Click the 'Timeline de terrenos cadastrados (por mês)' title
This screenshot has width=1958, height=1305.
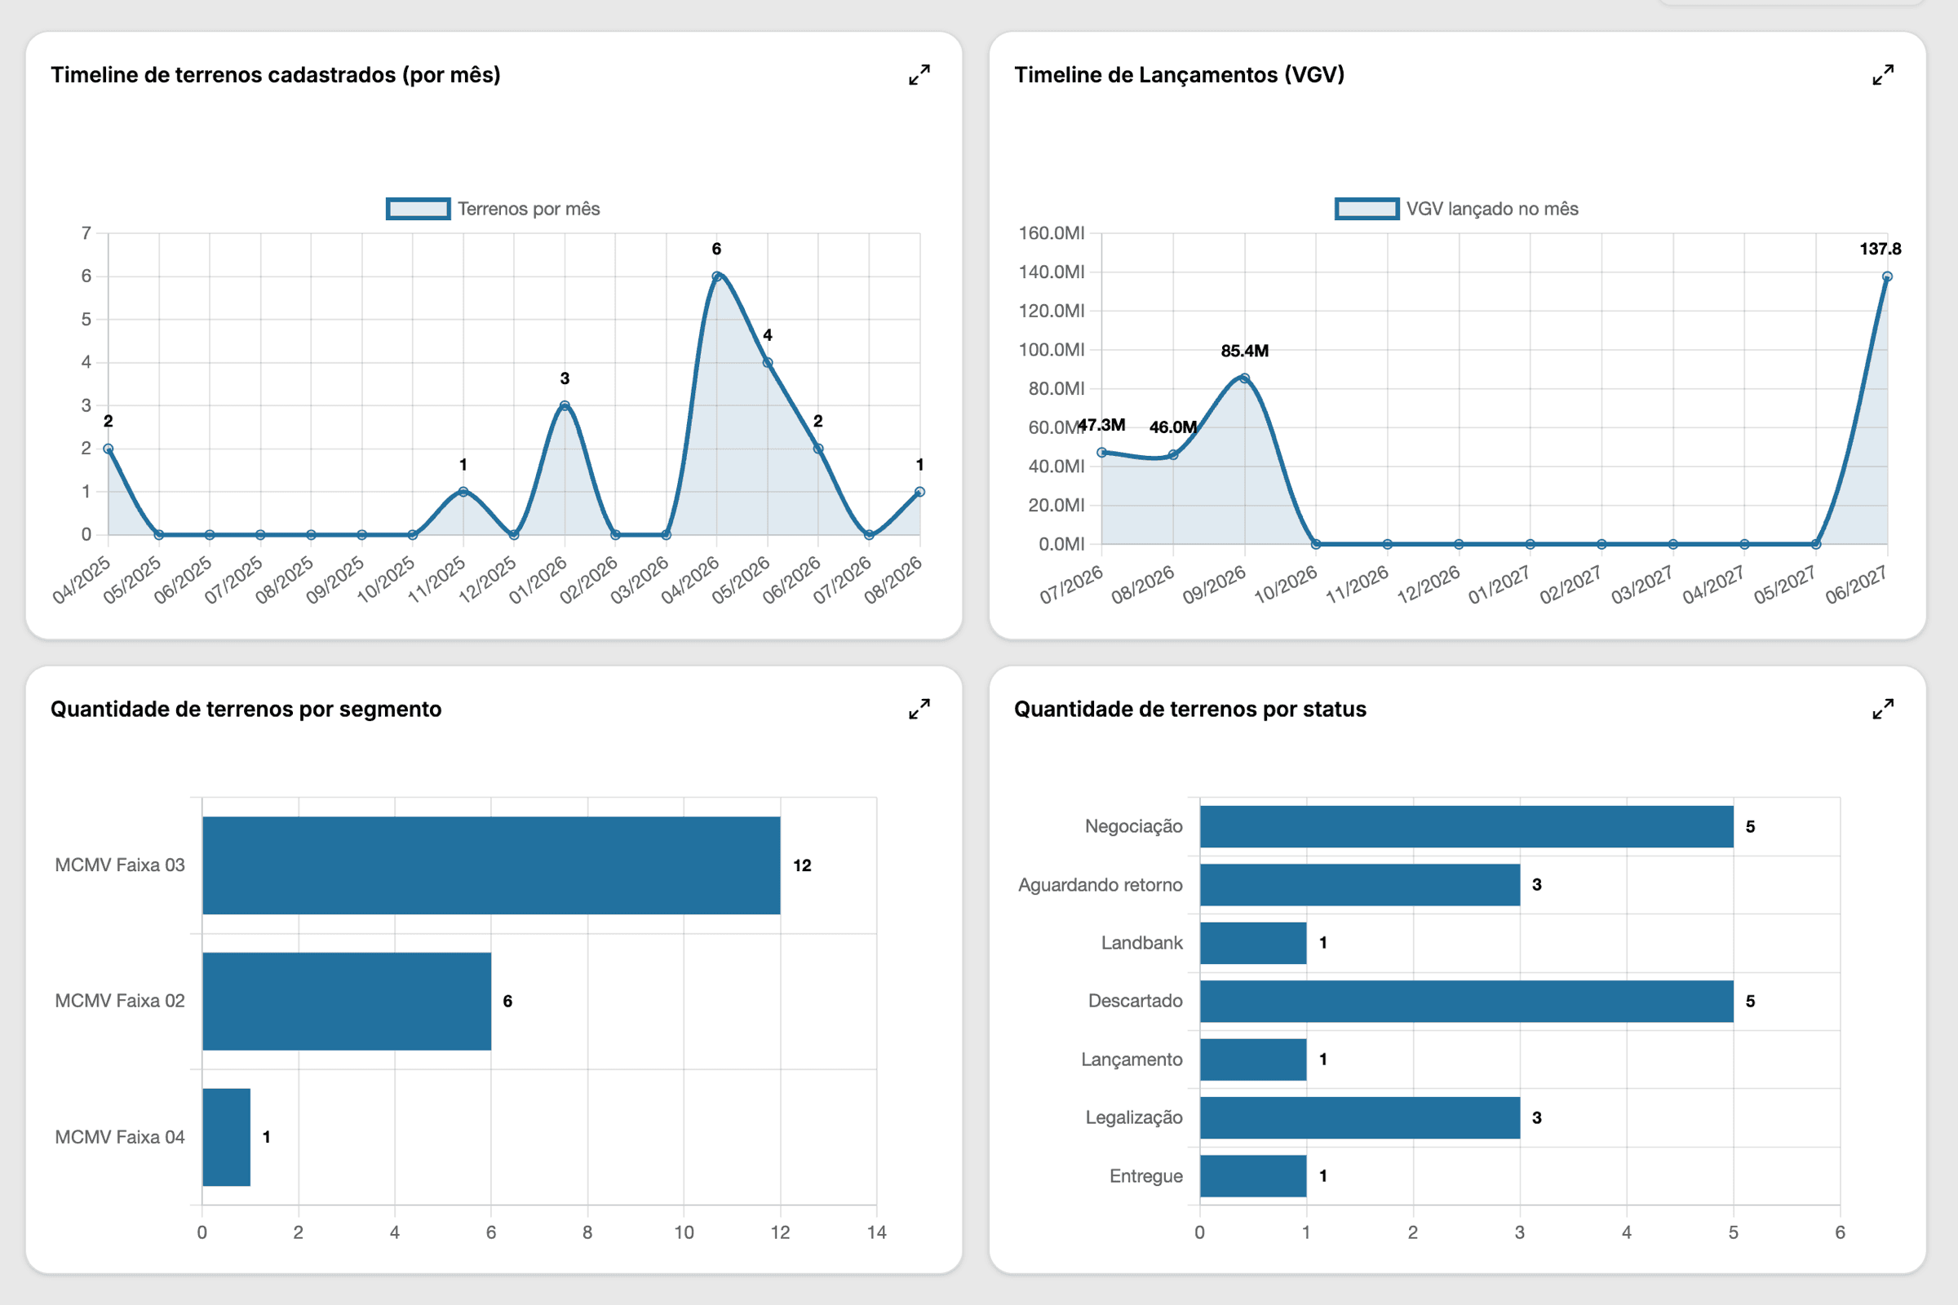(x=276, y=75)
